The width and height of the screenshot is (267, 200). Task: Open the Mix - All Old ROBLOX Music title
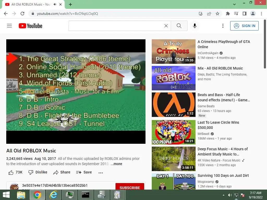pyautogui.click(x=220, y=68)
